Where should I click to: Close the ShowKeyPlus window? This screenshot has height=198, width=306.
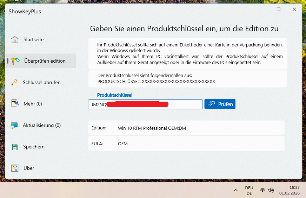(294, 9)
